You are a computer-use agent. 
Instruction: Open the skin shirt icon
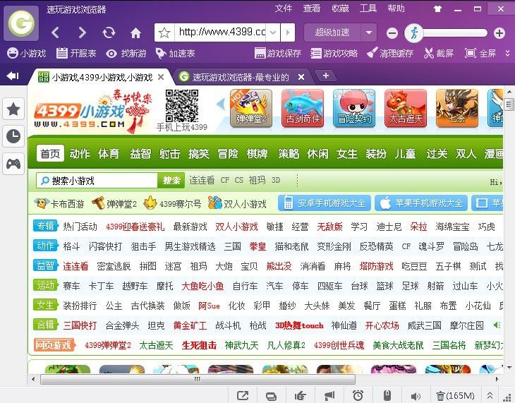(437, 9)
